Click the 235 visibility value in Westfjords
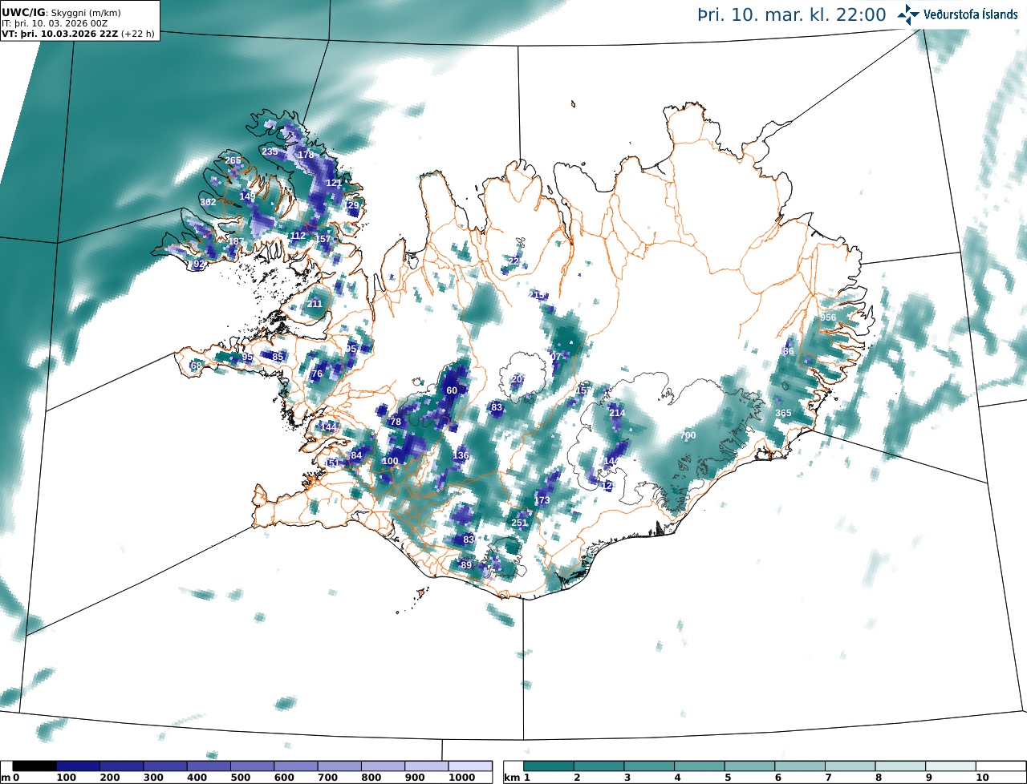The width and height of the screenshot is (1027, 784). pyautogui.click(x=270, y=152)
